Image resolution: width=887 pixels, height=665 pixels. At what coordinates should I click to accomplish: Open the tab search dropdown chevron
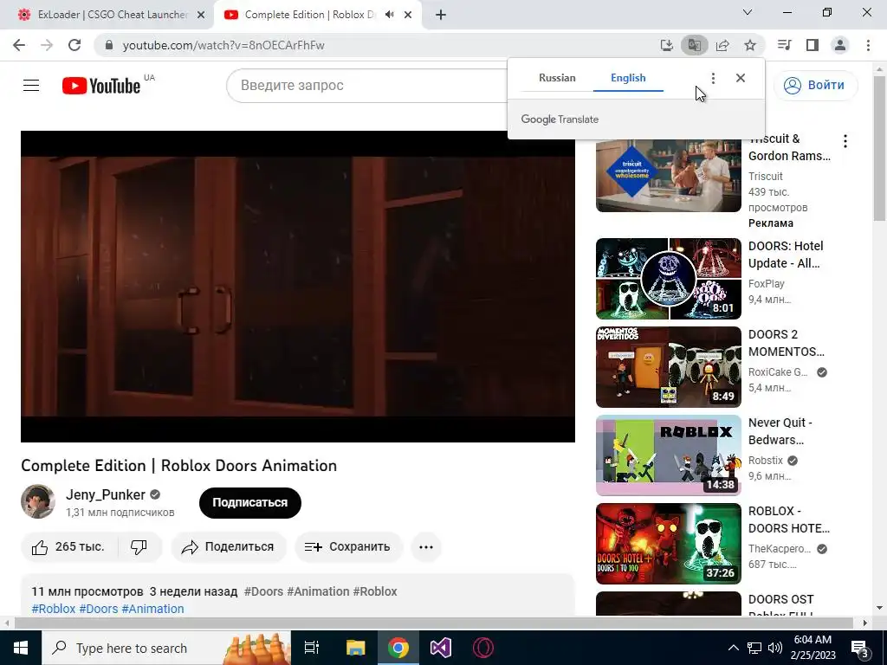748,12
